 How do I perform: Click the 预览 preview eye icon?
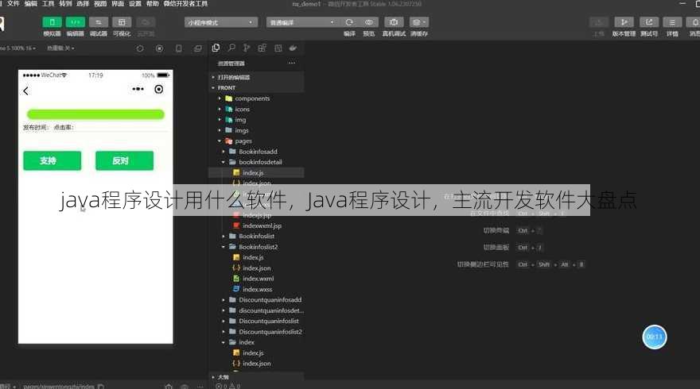click(369, 22)
